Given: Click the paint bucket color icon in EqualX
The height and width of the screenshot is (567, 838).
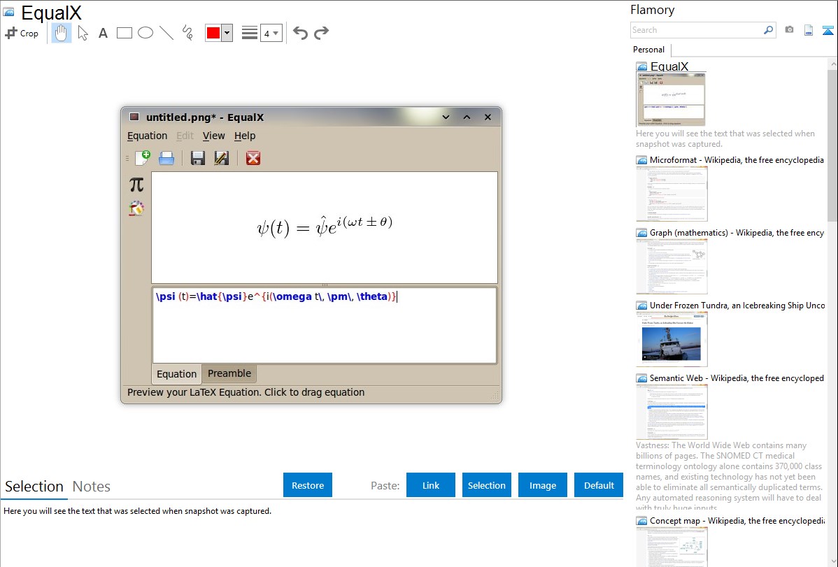Looking at the screenshot, I should coord(137,208).
